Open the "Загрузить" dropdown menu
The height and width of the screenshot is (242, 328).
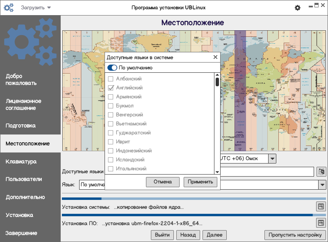pyautogui.click(x=36, y=8)
